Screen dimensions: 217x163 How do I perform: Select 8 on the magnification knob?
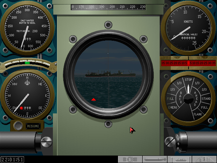click(x=177, y=148)
